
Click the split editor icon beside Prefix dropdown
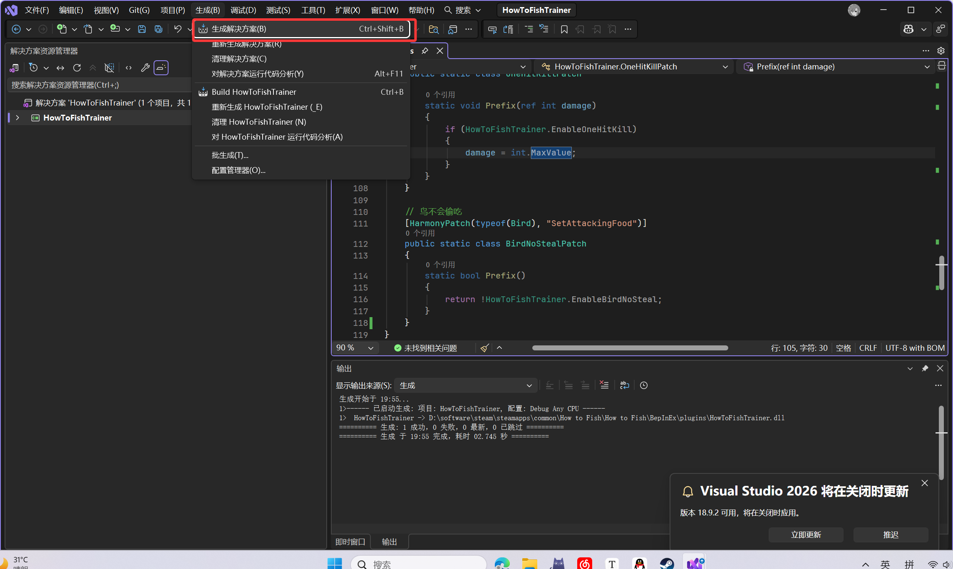[x=942, y=66]
